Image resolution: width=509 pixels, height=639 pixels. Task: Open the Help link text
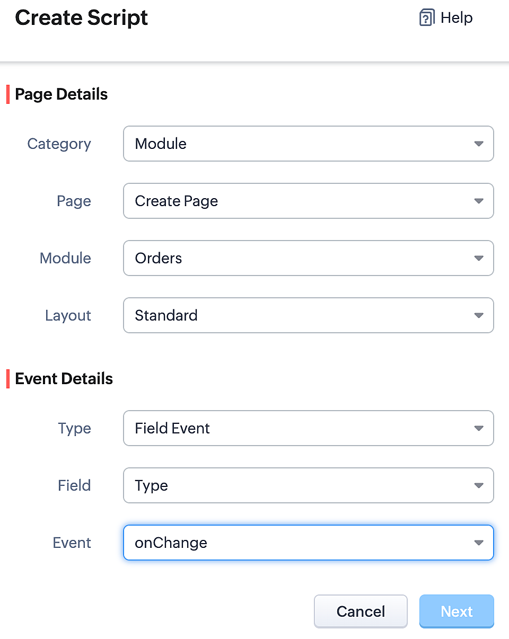(457, 18)
